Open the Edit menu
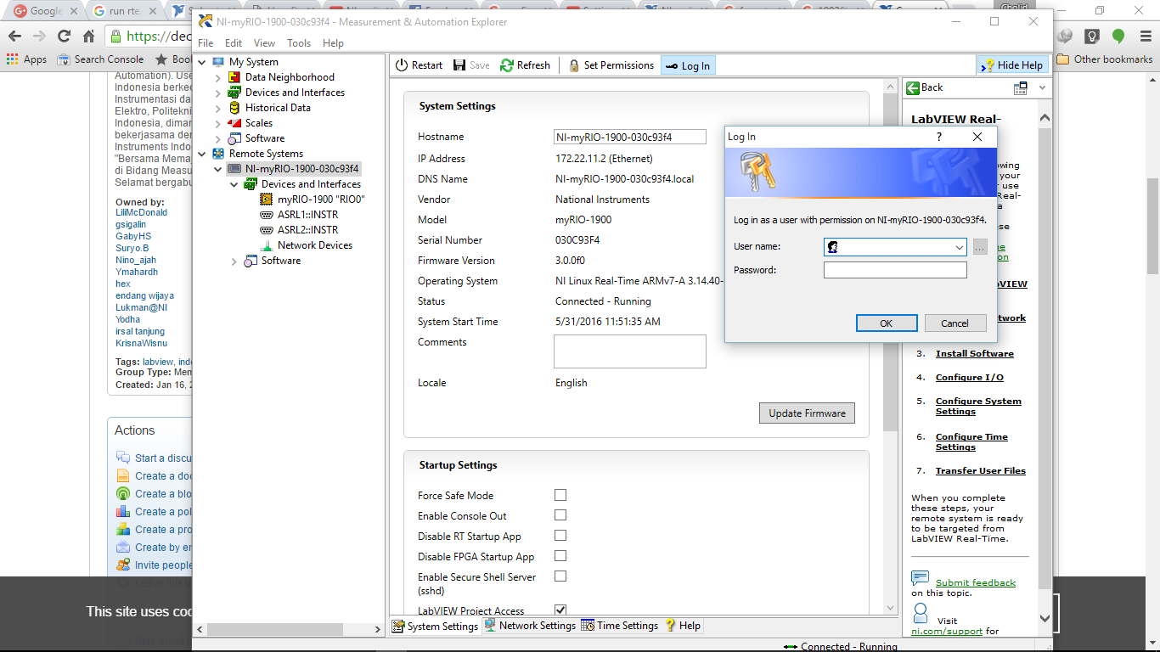The width and height of the screenshot is (1160, 652). coord(234,43)
